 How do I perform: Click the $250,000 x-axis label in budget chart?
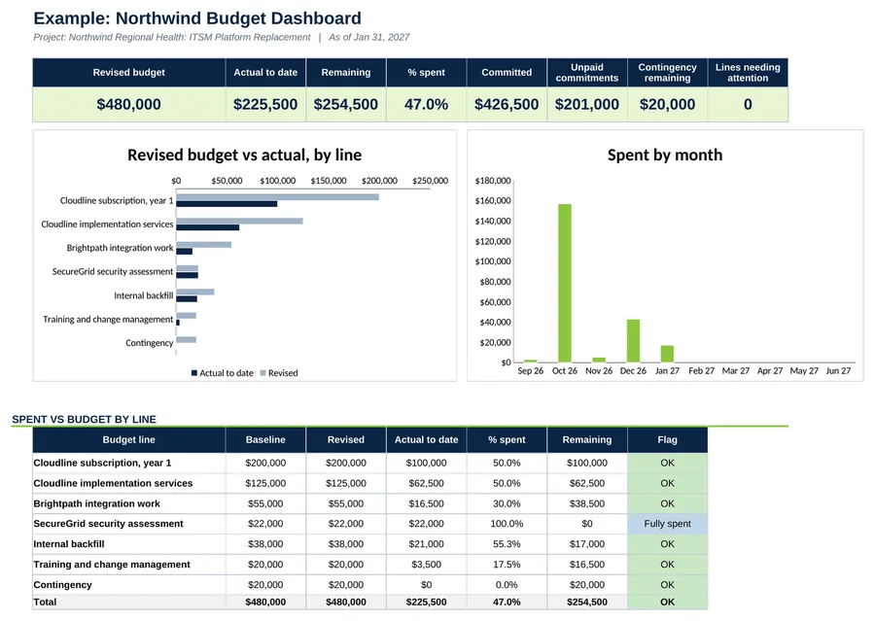(x=431, y=181)
